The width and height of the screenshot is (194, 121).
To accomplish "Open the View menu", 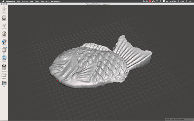I will point(31,1).
